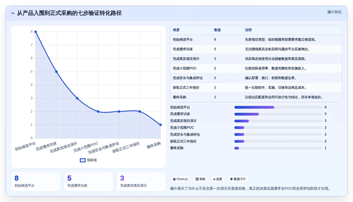Click the 数据 column header
Viewport: 353px width, 202px height.
pyautogui.click(x=218, y=30)
